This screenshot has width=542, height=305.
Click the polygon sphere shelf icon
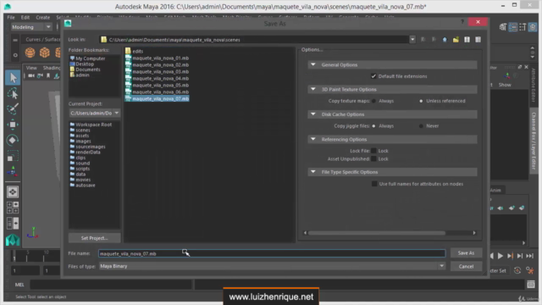[x=30, y=53]
